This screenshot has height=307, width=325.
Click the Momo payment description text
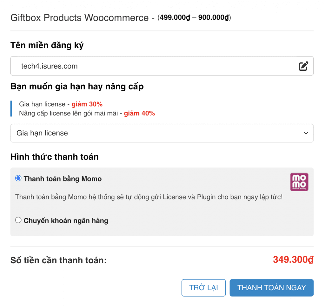(149, 197)
